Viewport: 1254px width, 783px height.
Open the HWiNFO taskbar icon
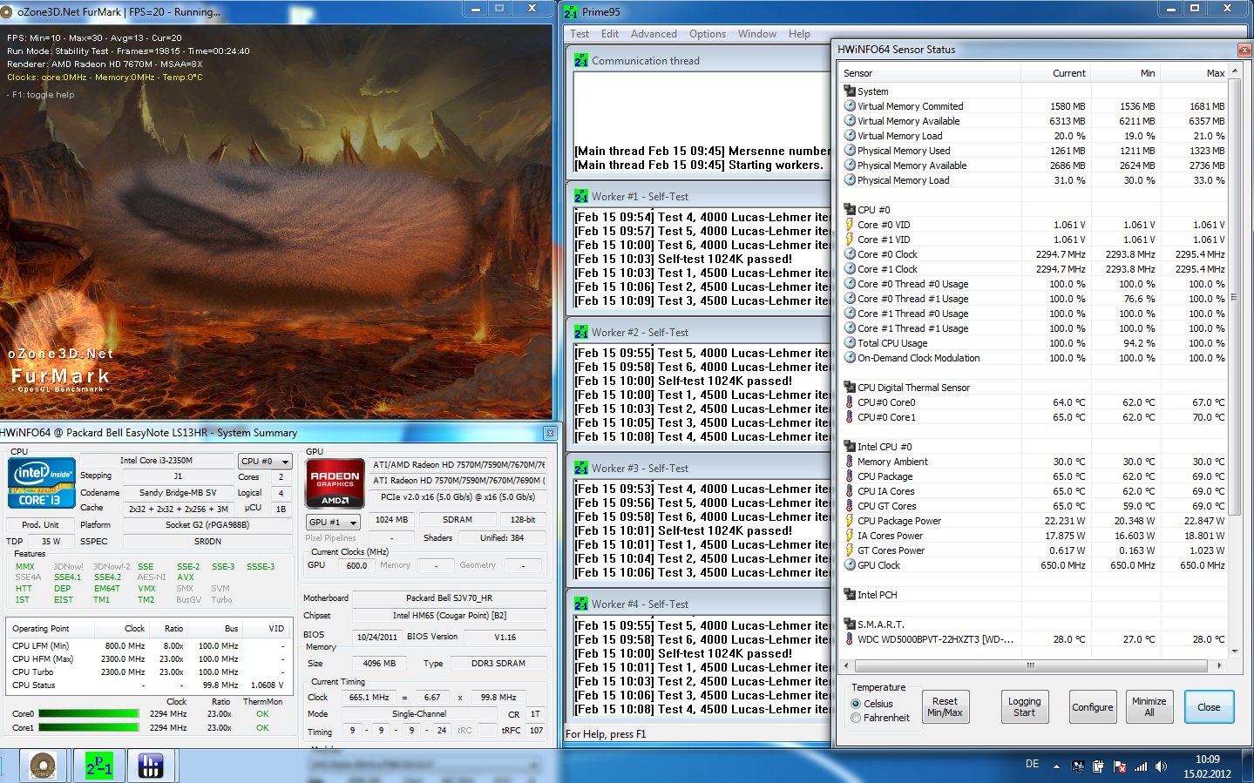click(x=151, y=766)
